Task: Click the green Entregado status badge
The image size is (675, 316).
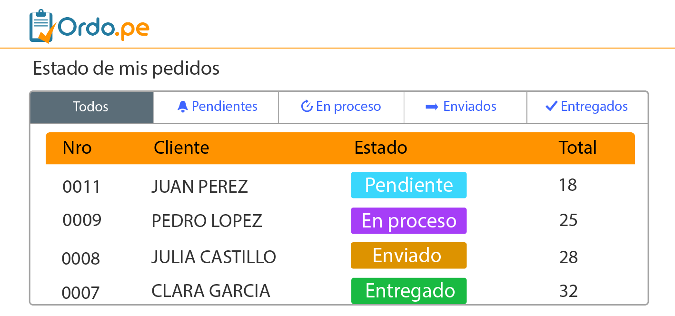Action: (408, 291)
